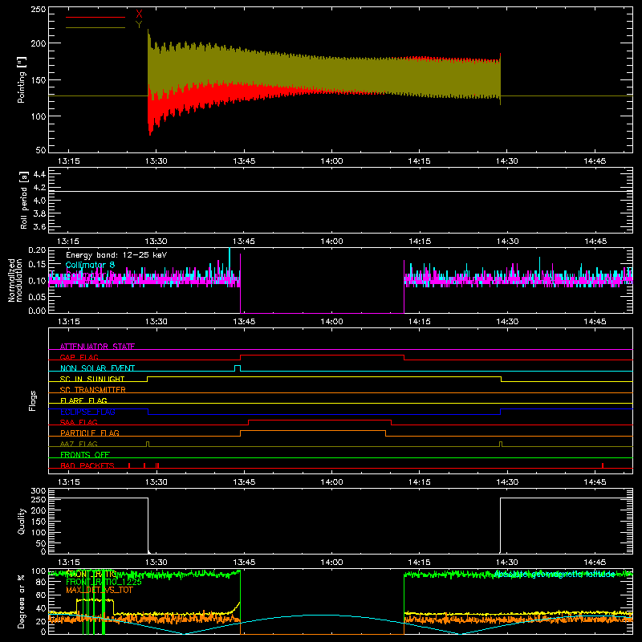
Task: Click the '50' tick on Pointing axis
Action: (41, 150)
